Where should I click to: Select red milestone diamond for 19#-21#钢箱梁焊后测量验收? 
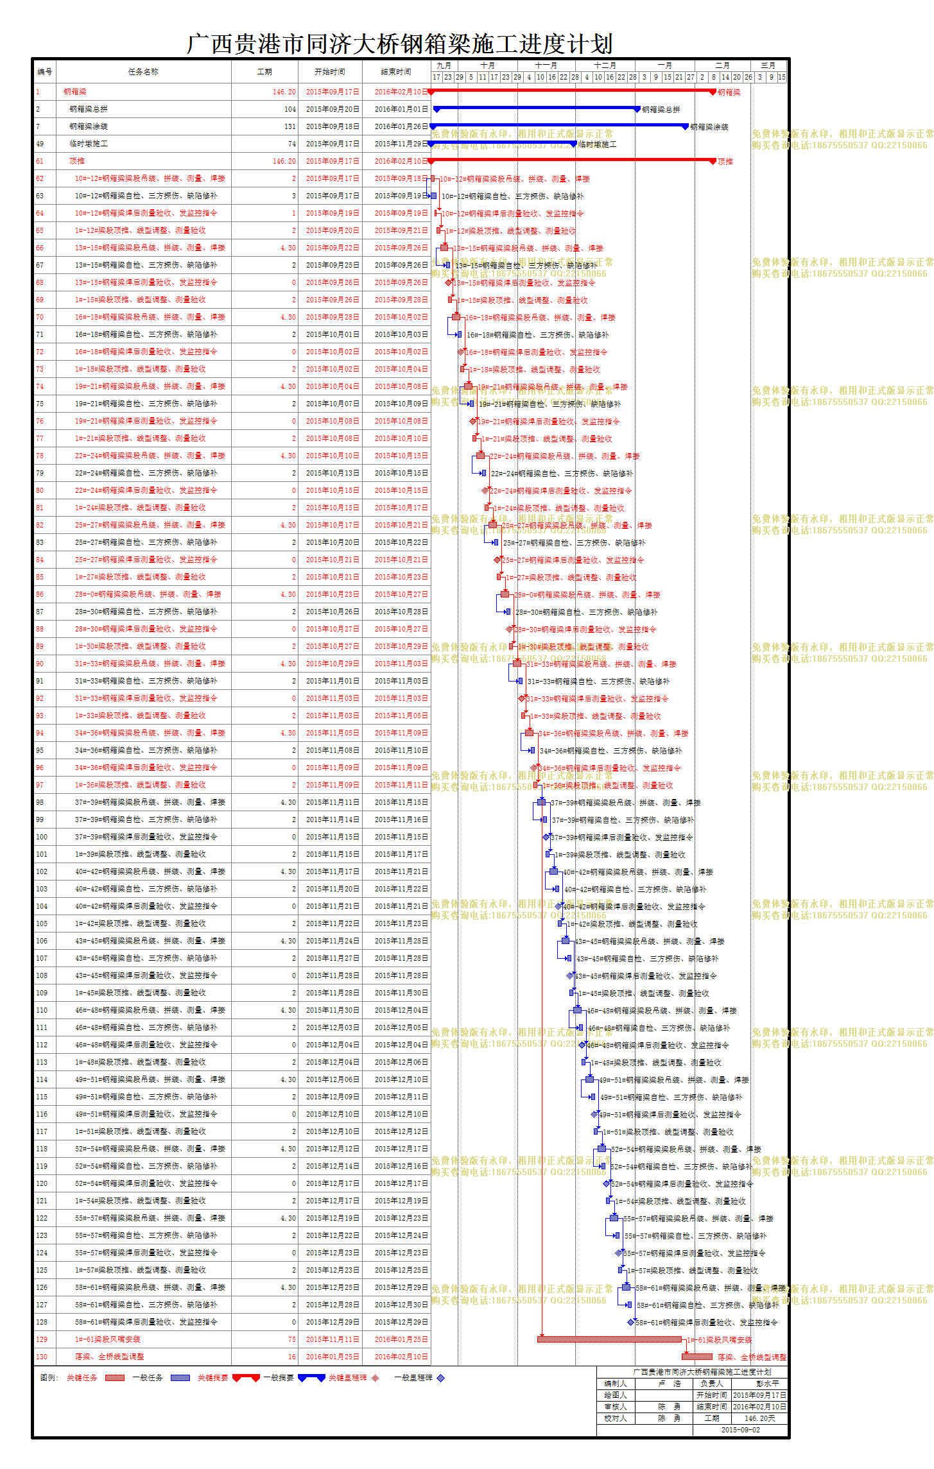click(473, 421)
